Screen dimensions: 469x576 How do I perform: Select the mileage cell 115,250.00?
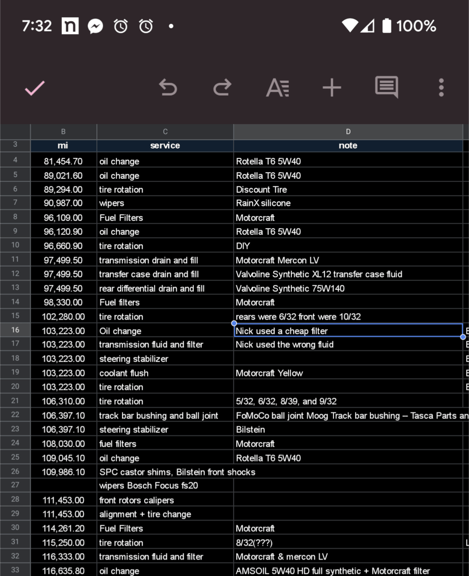64,543
